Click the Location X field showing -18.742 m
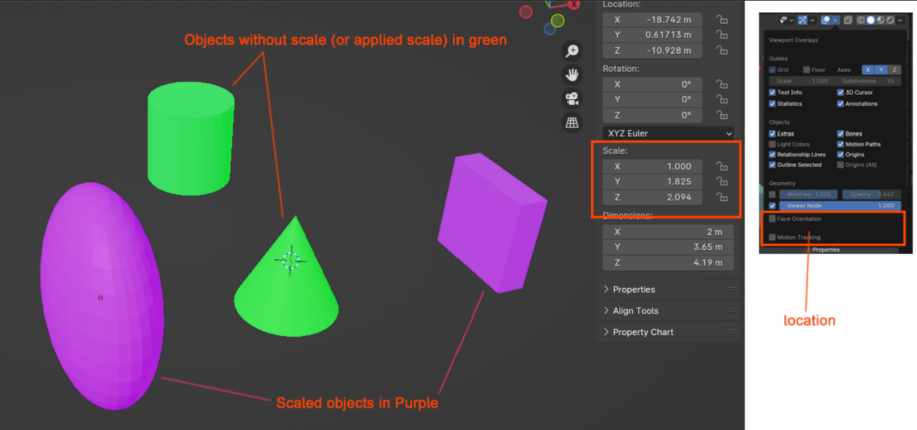Screen dimensions: 917x430 (652, 20)
